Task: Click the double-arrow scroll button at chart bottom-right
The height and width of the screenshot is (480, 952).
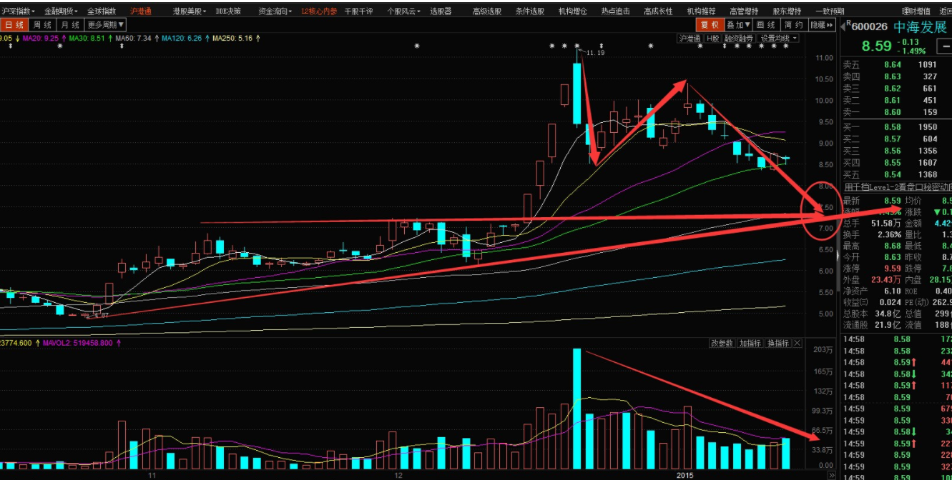Action: click(x=831, y=475)
